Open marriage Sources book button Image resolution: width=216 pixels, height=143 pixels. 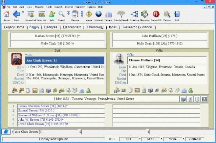coord(183,99)
